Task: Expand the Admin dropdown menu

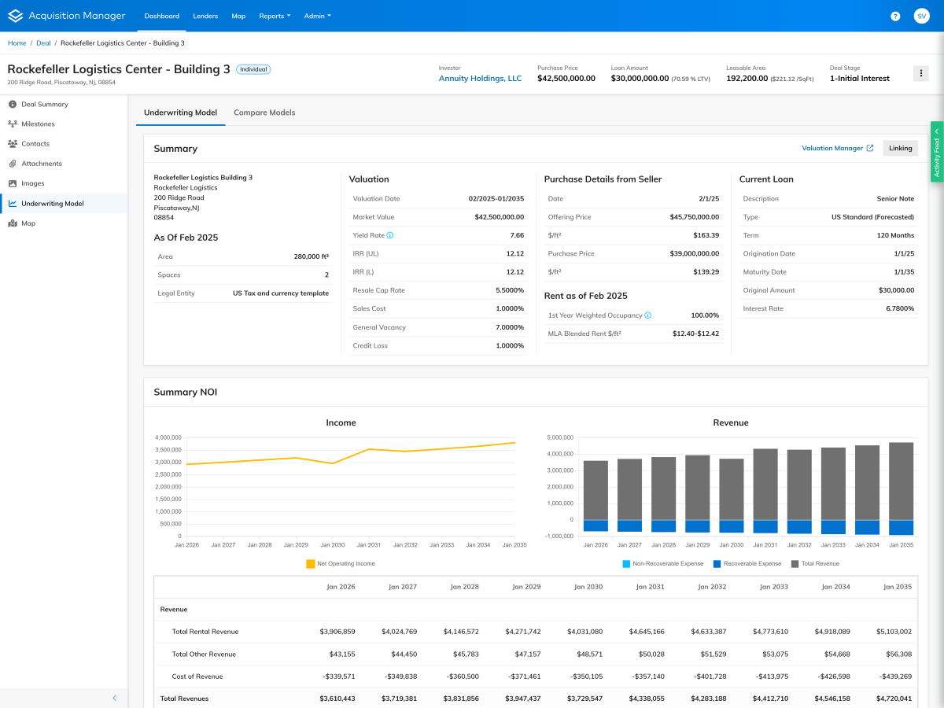Action: click(x=317, y=16)
